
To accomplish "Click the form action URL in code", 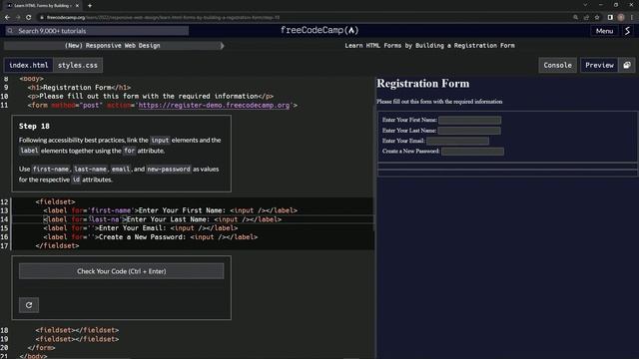I will pyautogui.click(x=214, y=105).
